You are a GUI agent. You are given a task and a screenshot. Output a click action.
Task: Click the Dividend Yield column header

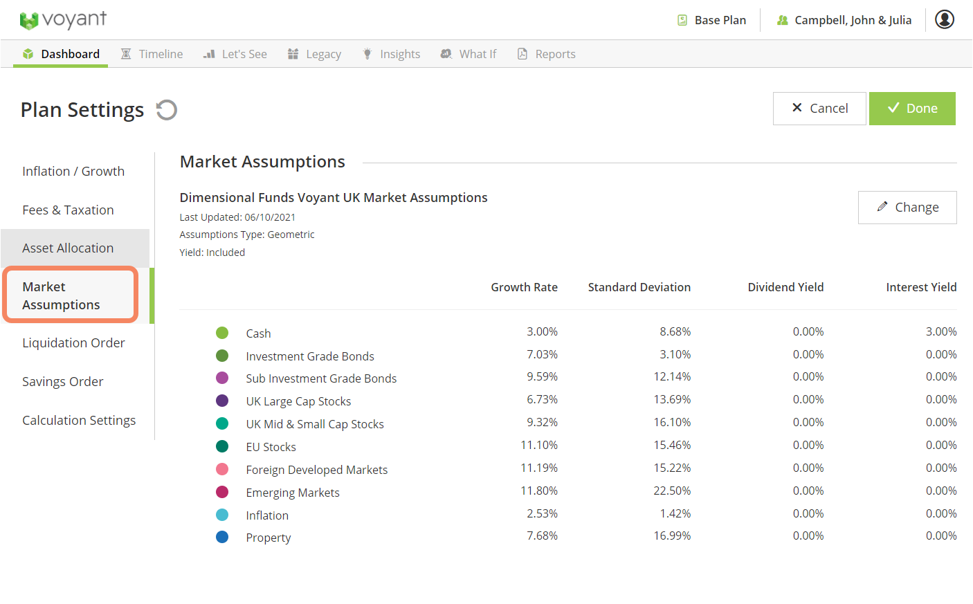(785, 287)
